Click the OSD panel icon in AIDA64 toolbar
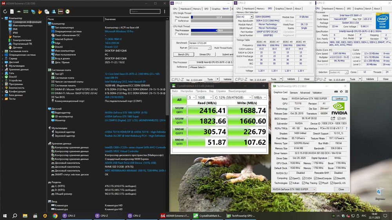Viewport: 392px width, 220px height. point(60,11)
